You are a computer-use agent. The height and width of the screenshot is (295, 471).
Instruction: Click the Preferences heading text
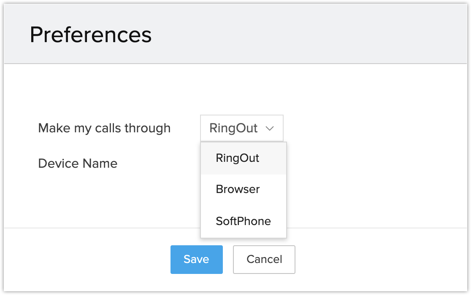[91, 35]
